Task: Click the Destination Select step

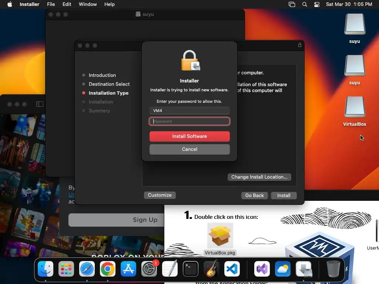Action: click(x=109, y=84)
